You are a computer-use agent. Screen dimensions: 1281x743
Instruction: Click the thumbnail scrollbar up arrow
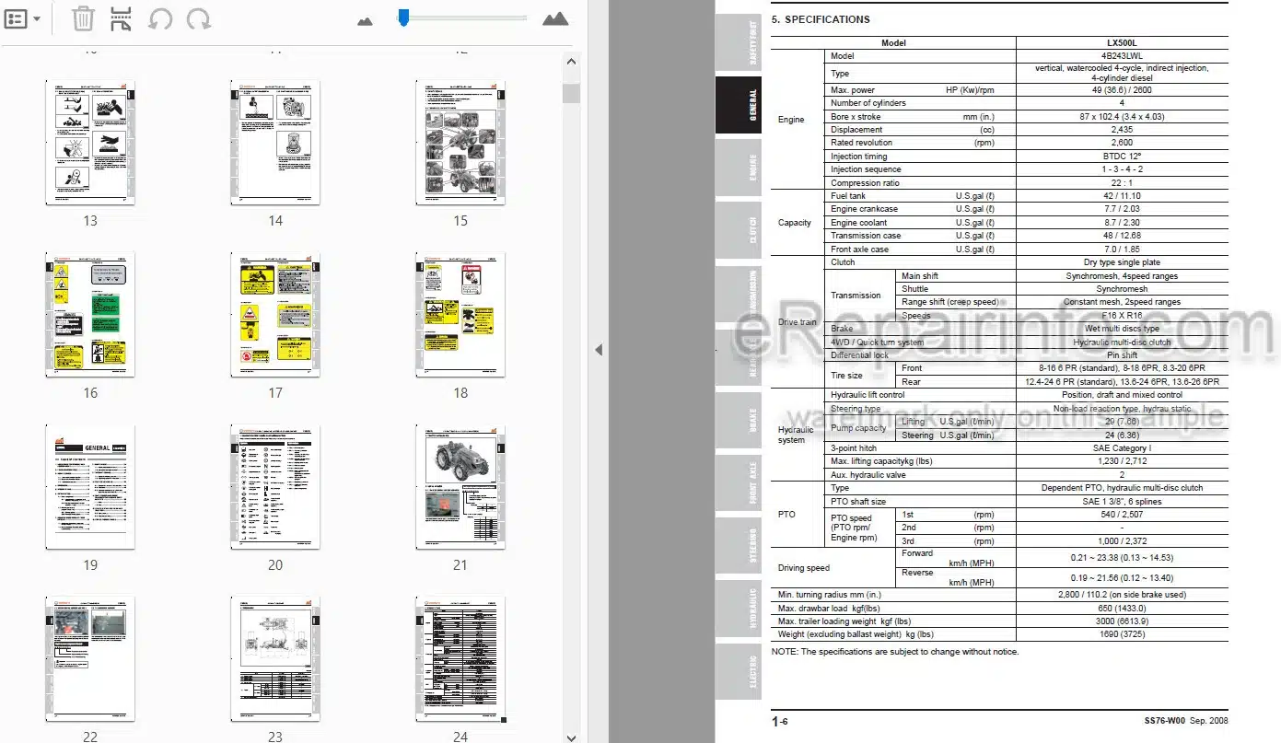coord(571,63)
